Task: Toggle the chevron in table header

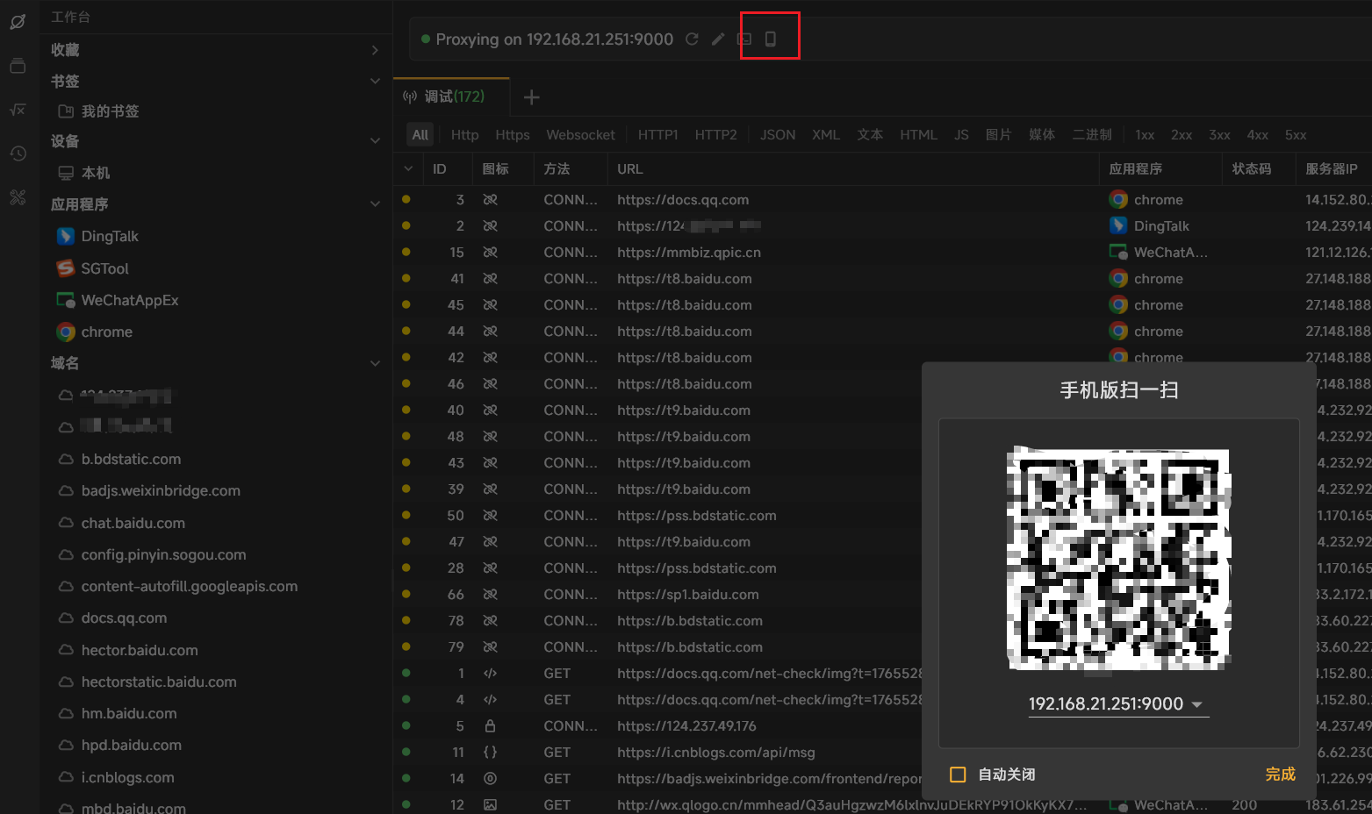Action: 408,168
